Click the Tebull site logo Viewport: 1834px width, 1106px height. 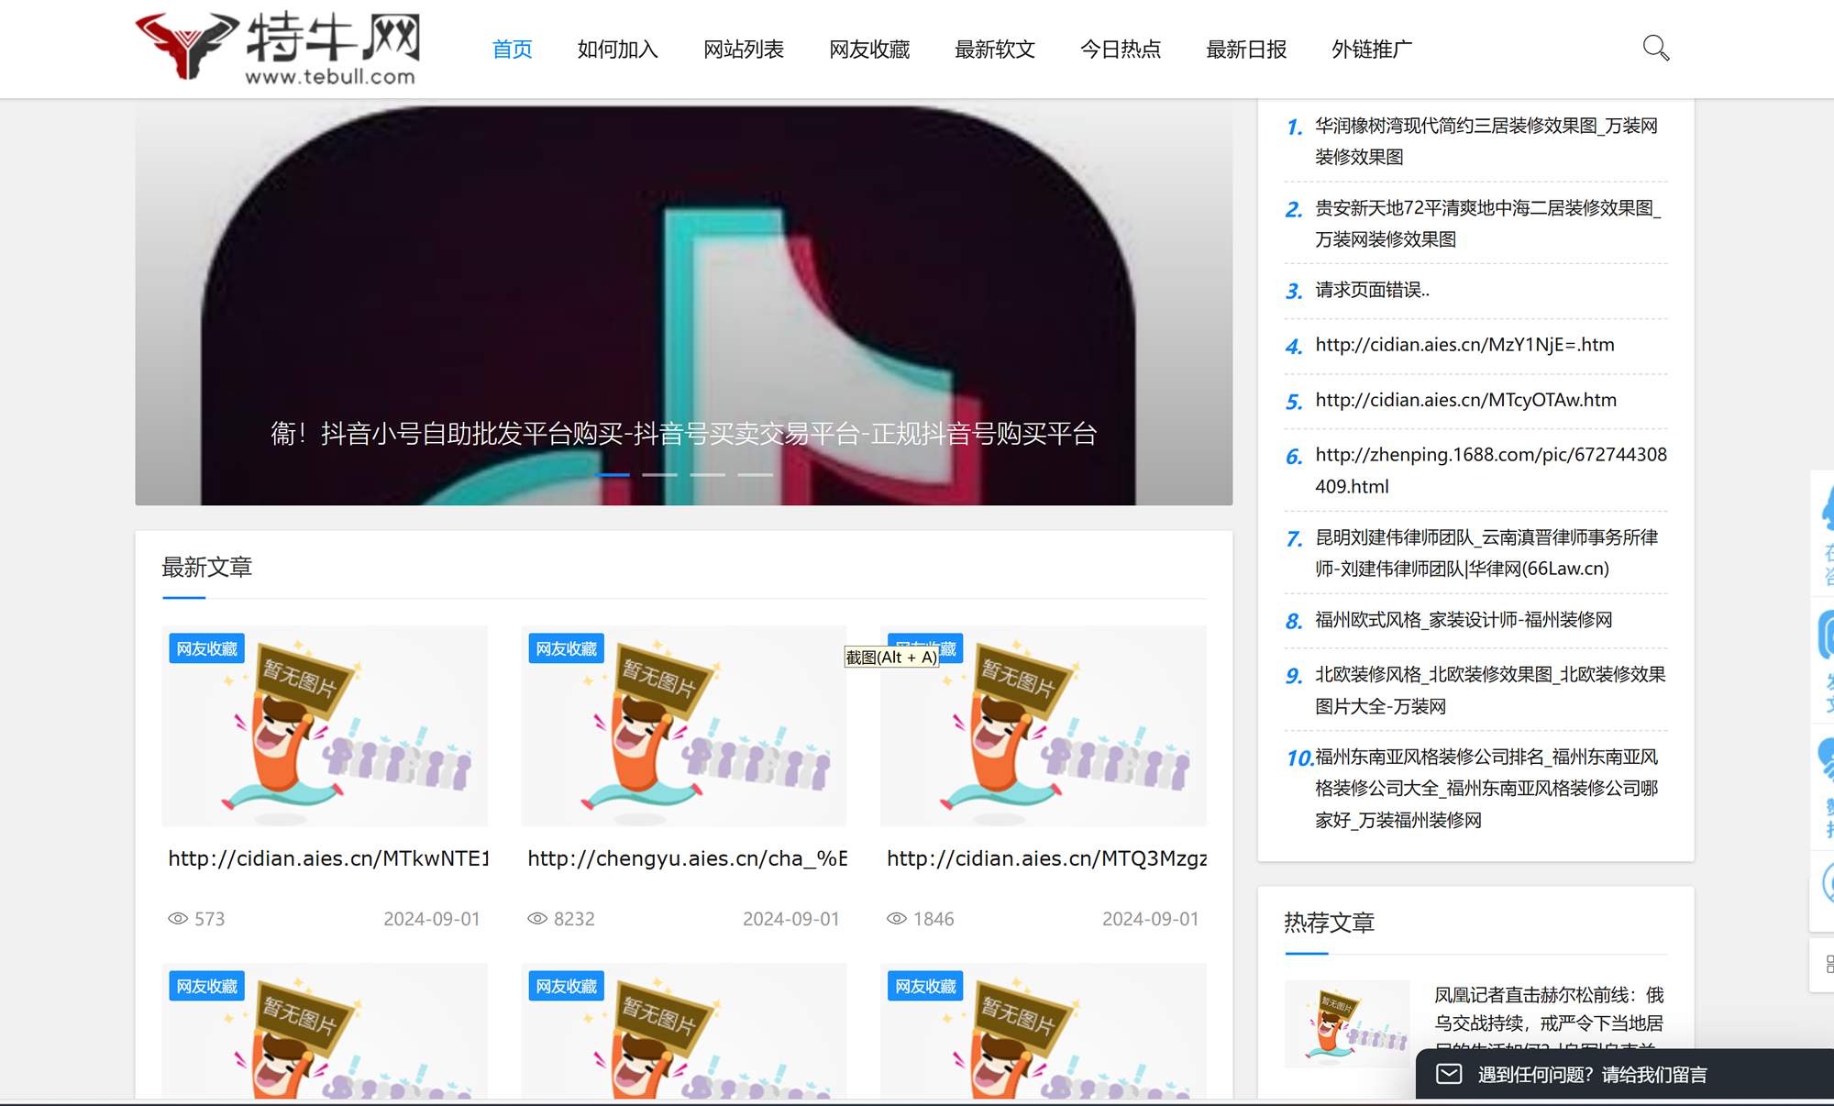pyautogui.click(x=278, y=48)
